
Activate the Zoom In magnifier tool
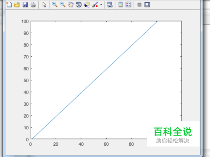(x=55, y=5)
